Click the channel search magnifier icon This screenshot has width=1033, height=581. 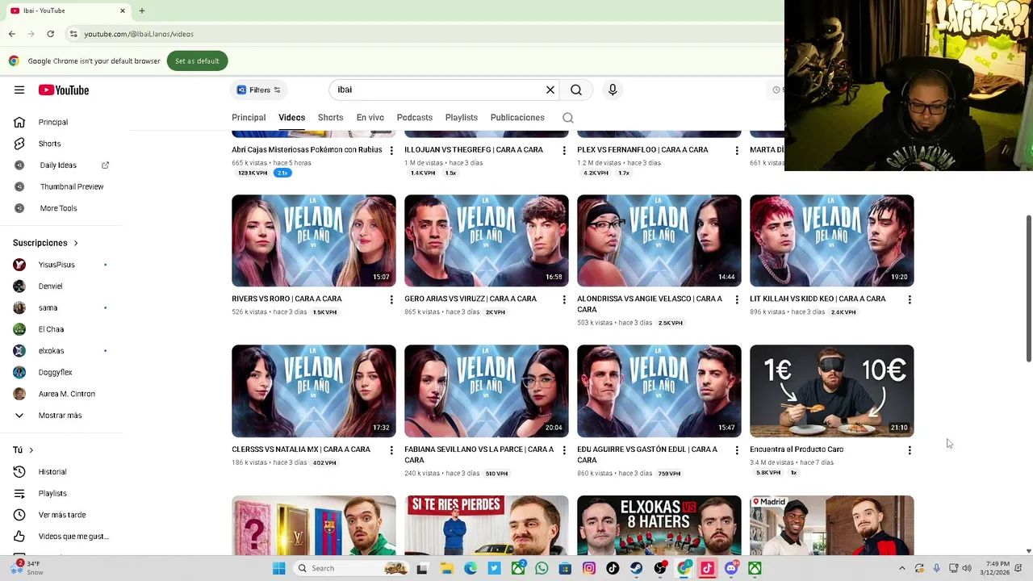(x=568, y=118)
